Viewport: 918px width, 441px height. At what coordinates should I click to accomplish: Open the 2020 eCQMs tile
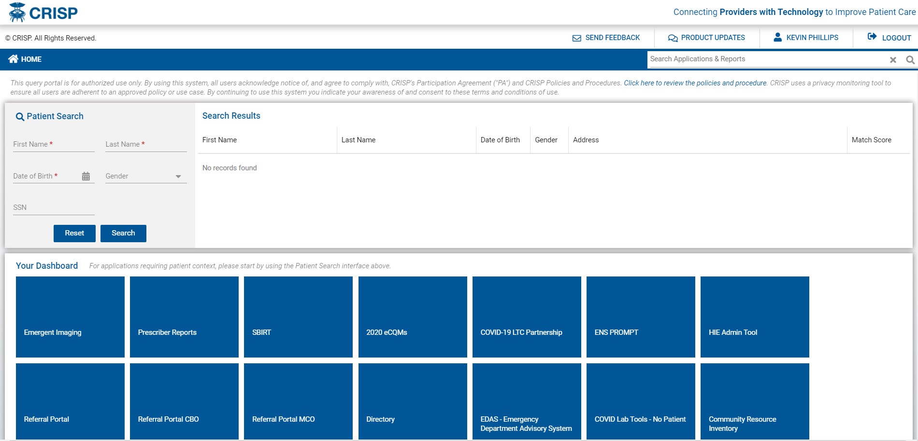[x=413, y=317]
